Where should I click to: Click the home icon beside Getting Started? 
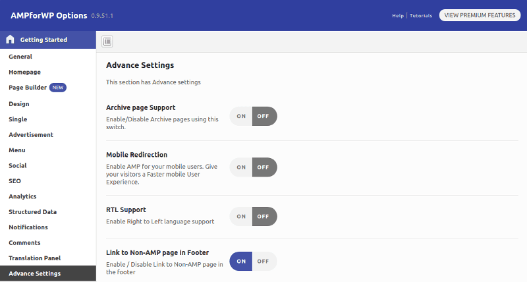[x=10, y=40]
